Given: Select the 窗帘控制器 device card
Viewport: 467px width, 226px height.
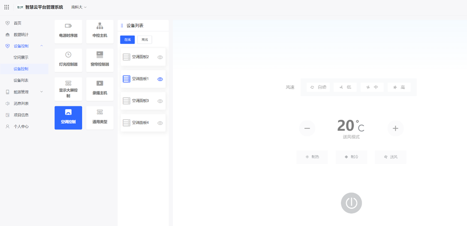Looking at the screenshot, I should [100, 60].
